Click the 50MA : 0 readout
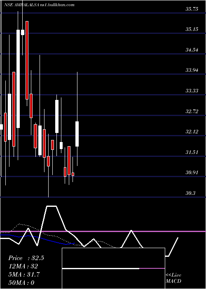This screenshot has width=206, height=289. [21, 282]
